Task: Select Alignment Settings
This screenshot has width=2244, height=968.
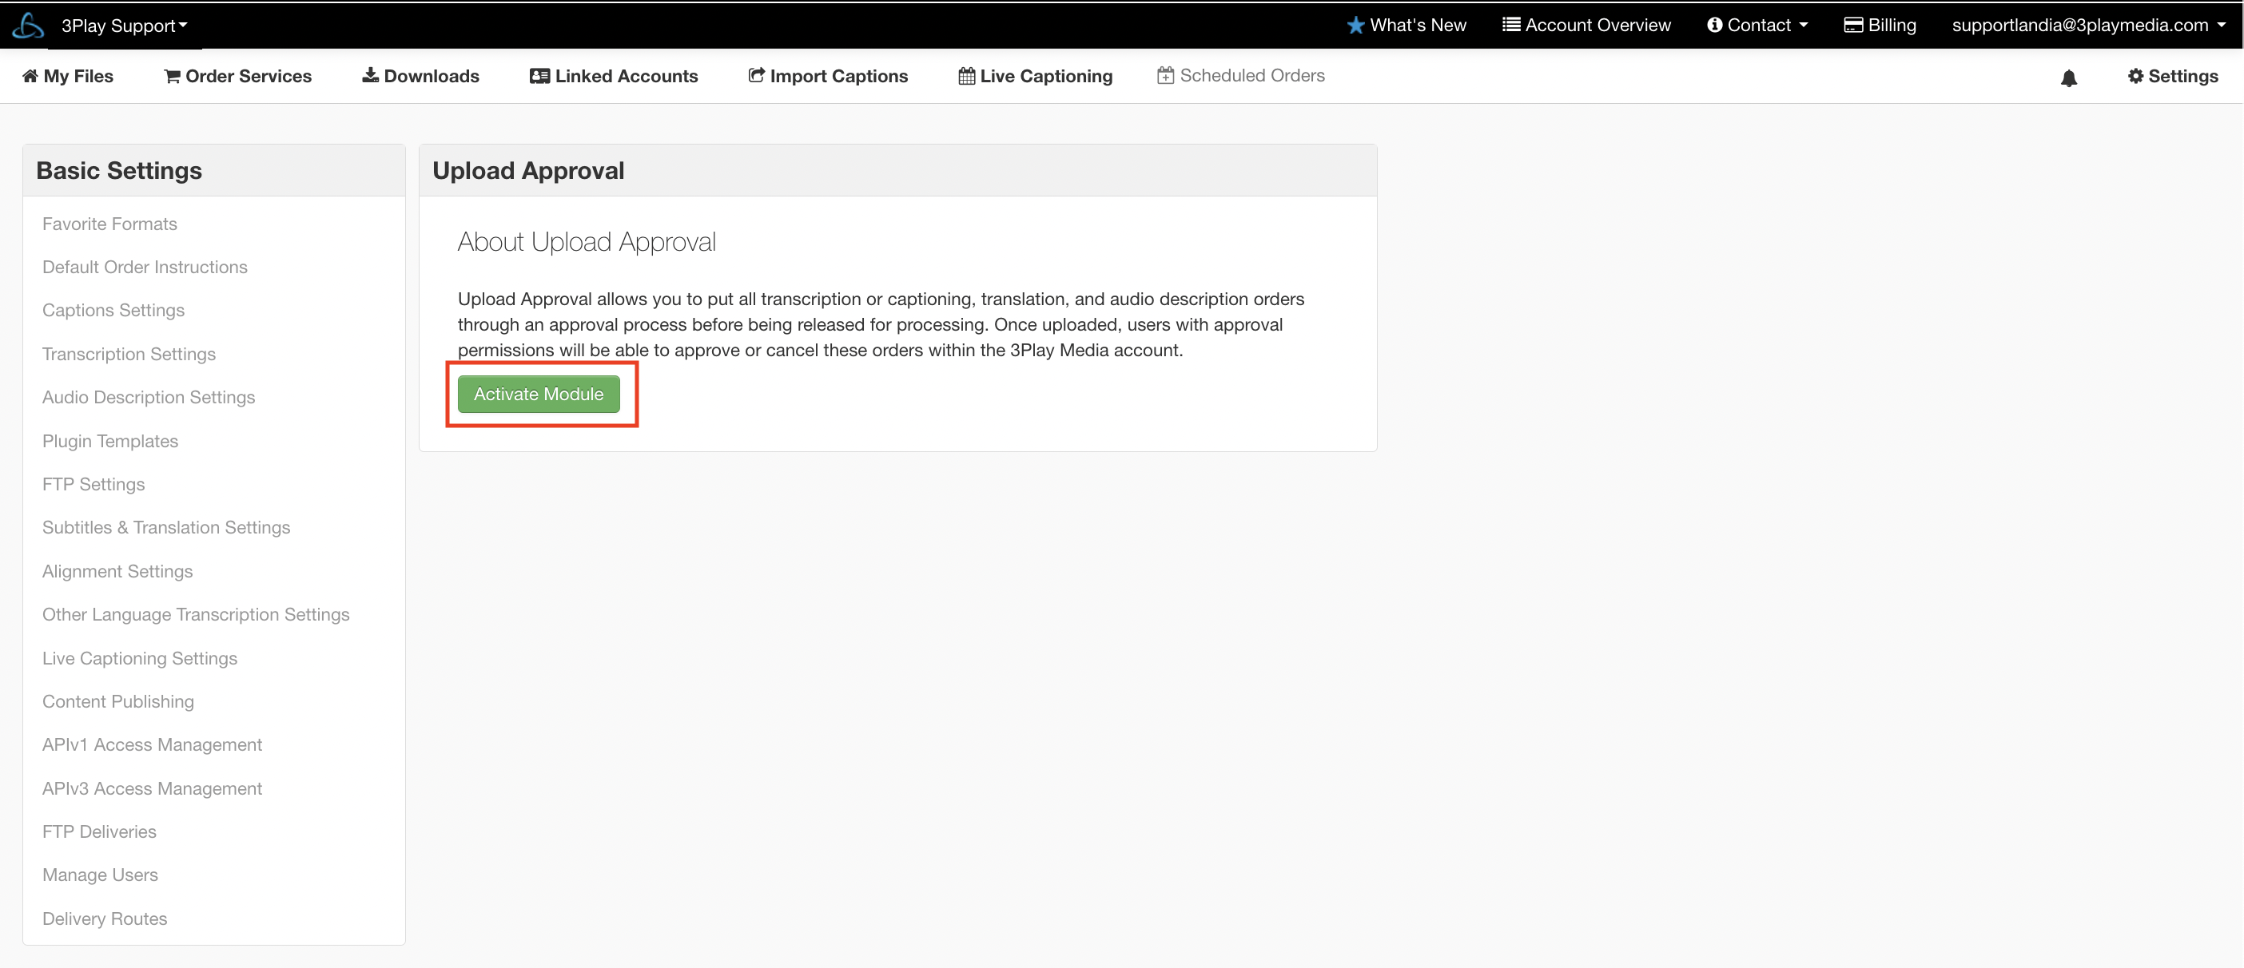Action: click(117, 571)
